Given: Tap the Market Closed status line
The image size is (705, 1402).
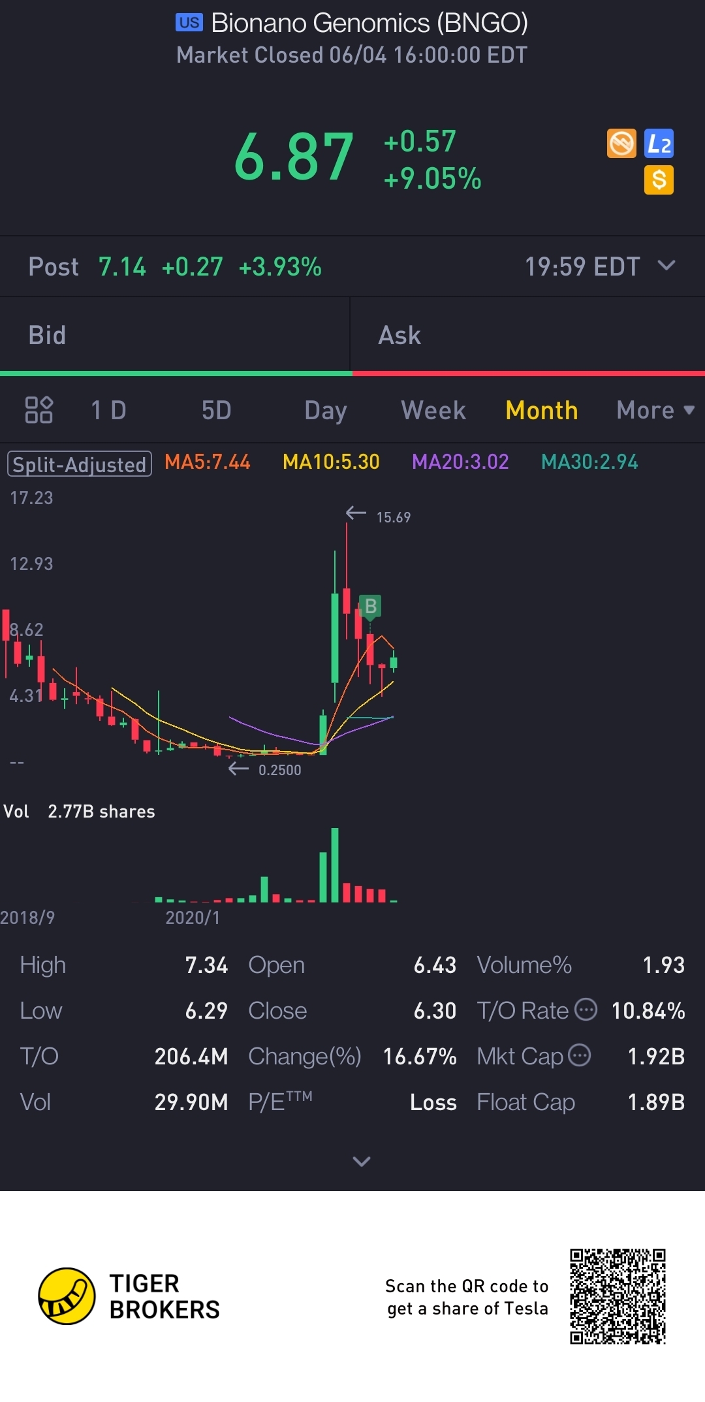Looking at the screenshot, I should coord(352,55).
